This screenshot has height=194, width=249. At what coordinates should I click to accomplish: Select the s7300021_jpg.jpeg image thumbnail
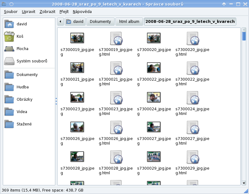77,67
